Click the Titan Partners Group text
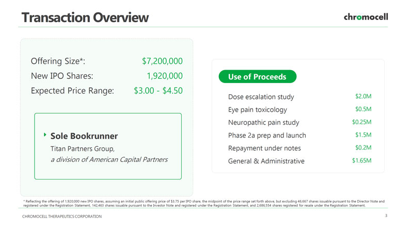Image resolution: width=413 pixels, height=232 pixels. click(x=82, y=148)
